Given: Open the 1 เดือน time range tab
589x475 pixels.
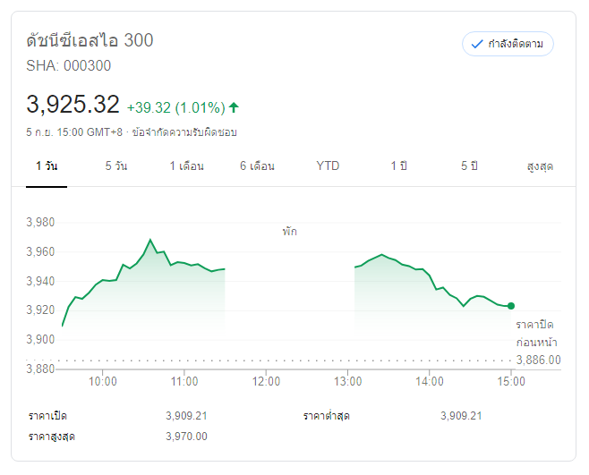Looking at the screenshot, I should coord(187,166).
